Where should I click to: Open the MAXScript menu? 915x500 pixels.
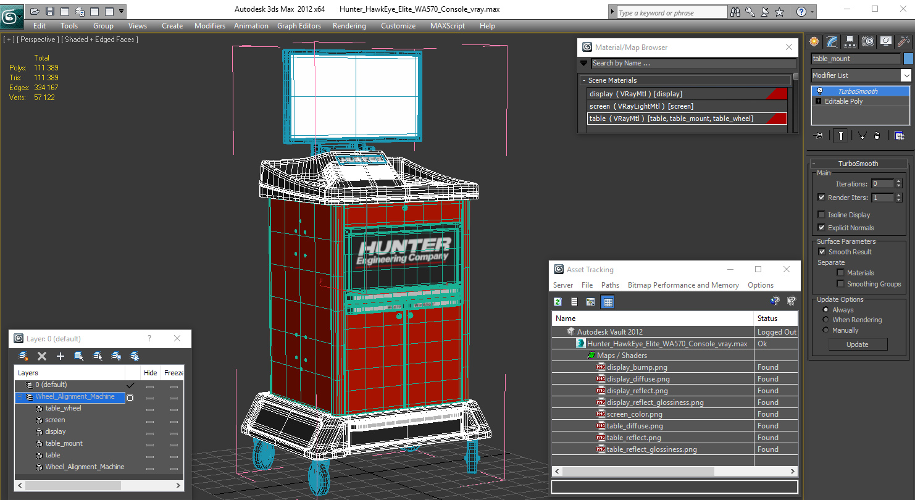pyautogui.click(x=448, y=26)
